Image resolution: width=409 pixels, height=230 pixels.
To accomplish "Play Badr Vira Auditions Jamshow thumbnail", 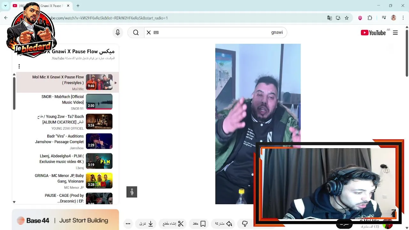I will point(99,141).
